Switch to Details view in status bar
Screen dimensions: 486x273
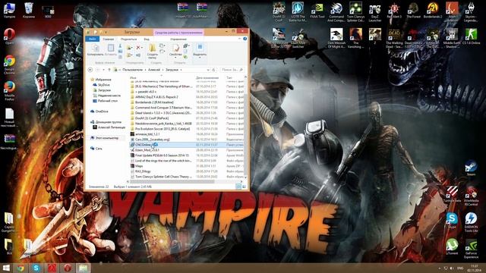[x=238, y=187]
